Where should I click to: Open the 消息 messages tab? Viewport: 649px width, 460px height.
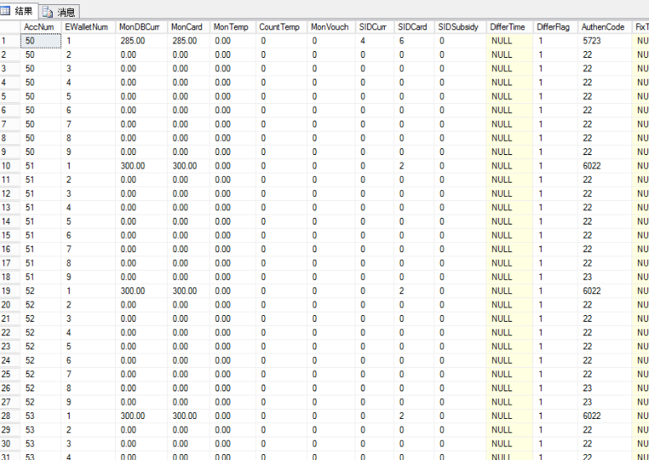pos(59,12)
